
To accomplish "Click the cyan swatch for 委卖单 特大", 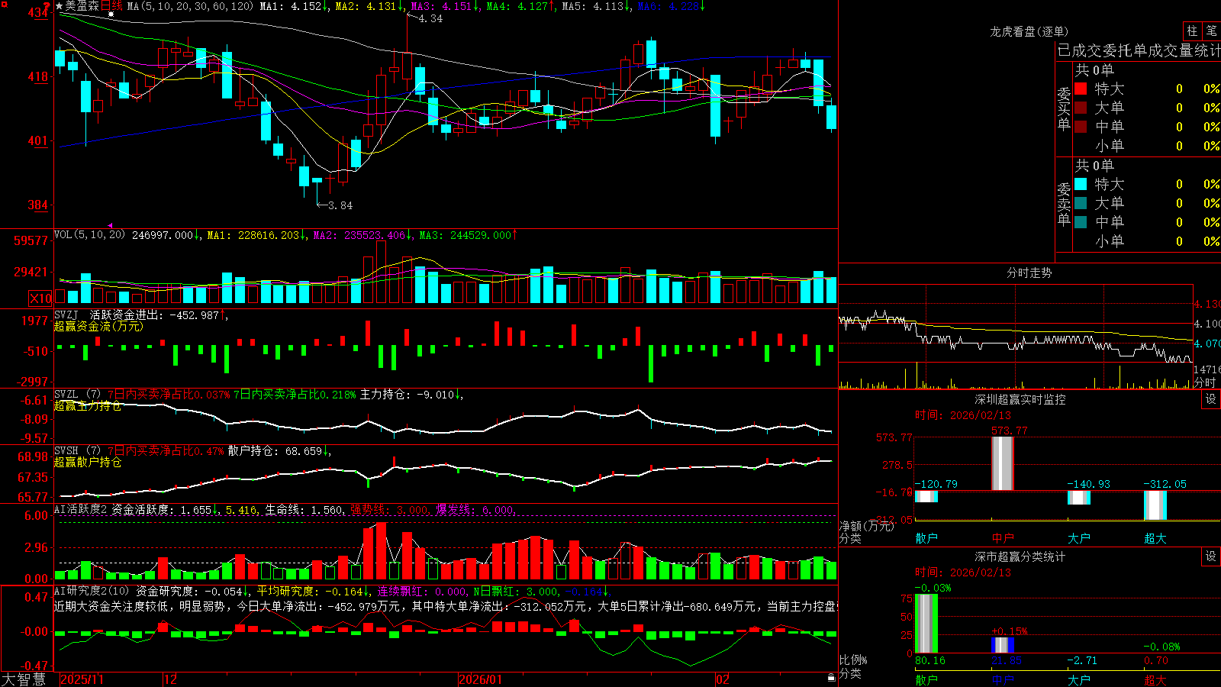I will [1081, 184].
